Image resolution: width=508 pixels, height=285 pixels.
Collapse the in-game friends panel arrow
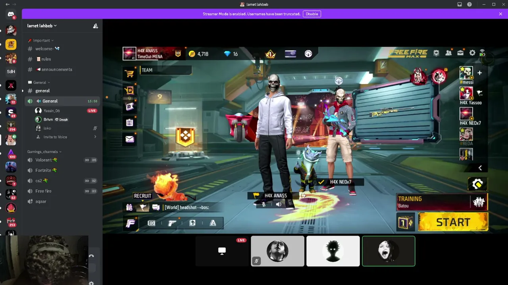[480, 168]
